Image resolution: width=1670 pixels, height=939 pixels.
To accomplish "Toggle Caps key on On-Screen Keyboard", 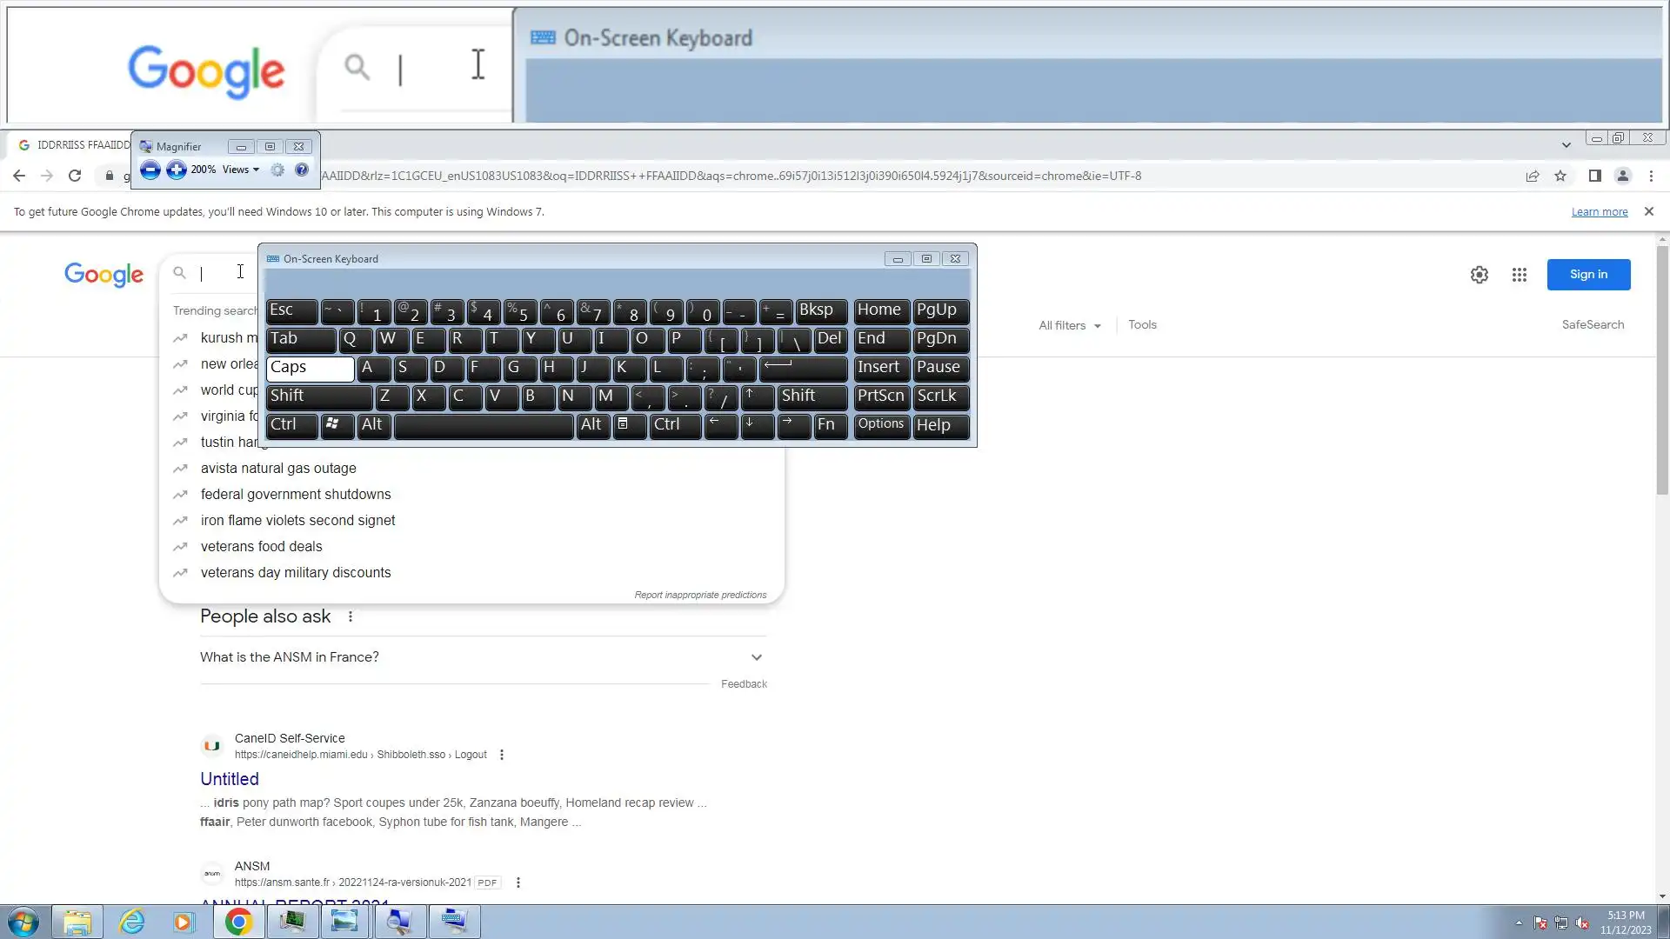I will [310, 368].
